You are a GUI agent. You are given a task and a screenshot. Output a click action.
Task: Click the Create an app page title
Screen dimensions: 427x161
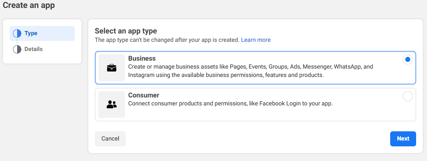28,5
